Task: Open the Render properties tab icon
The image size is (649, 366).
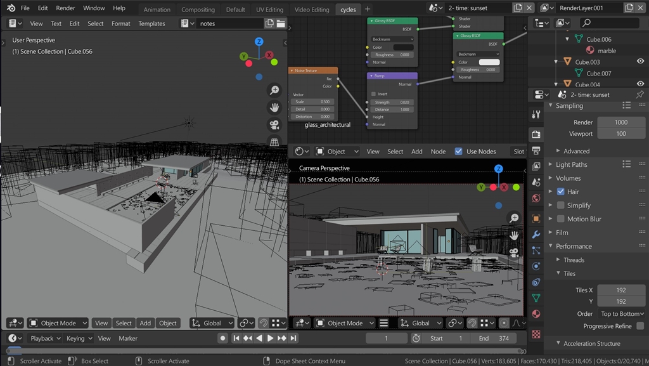Action: (536, 134)
